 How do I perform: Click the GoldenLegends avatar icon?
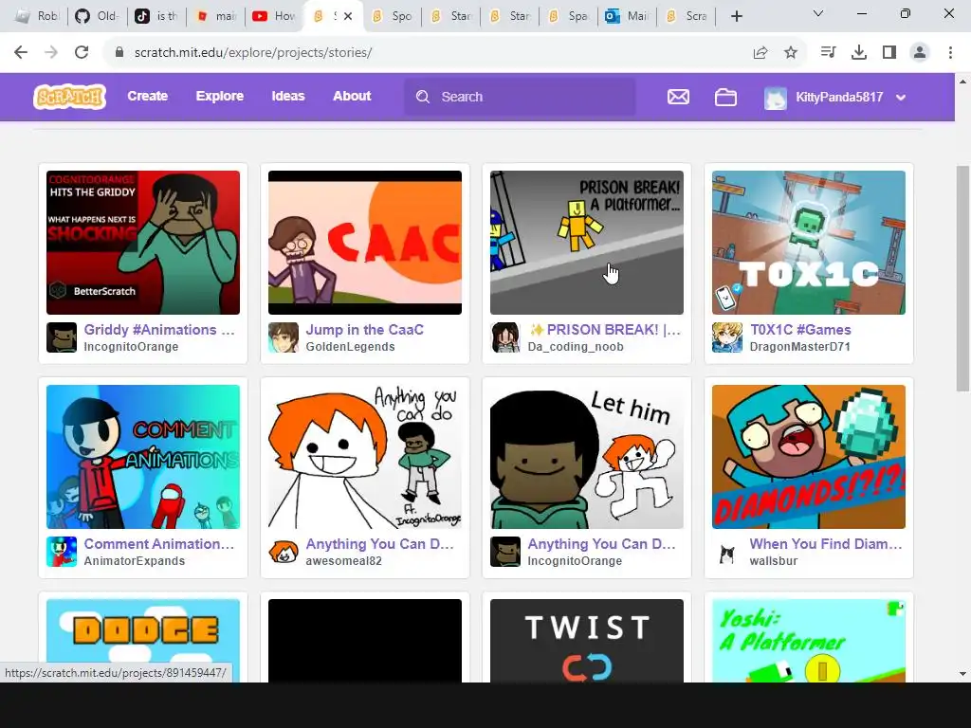tap(284, 337)
